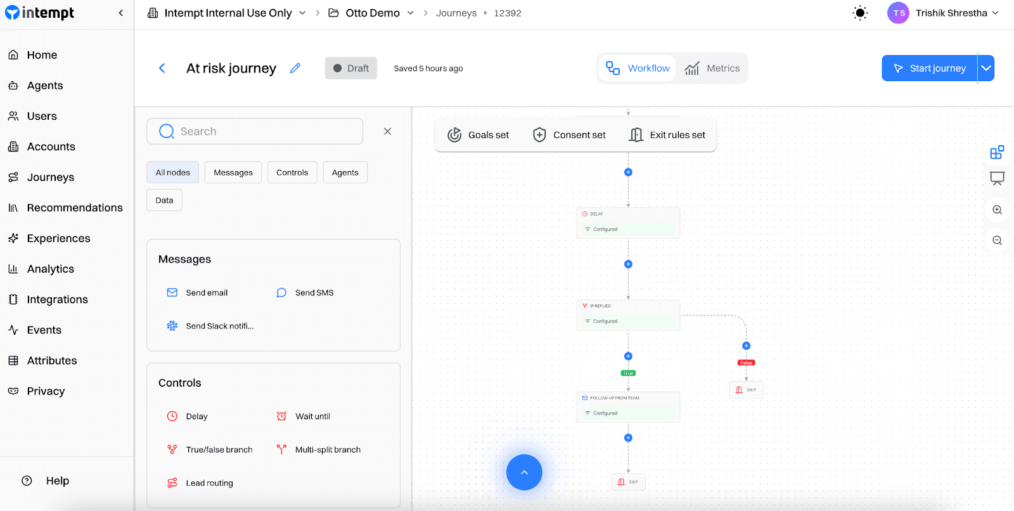This screenshot has width=1014, height=511.
Task: Zoom in on the canvas
Action: (997, 210)
